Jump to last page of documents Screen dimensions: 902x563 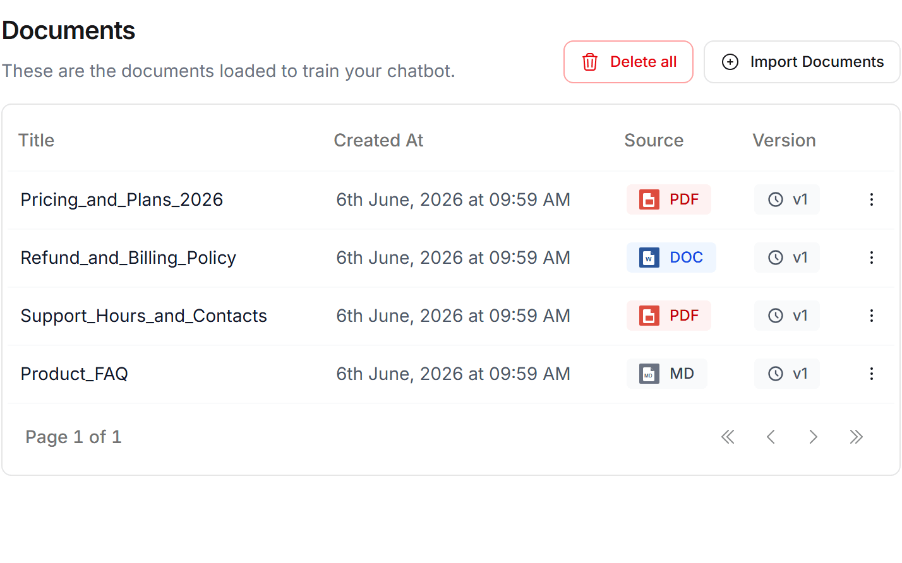(x=857, y=437)
